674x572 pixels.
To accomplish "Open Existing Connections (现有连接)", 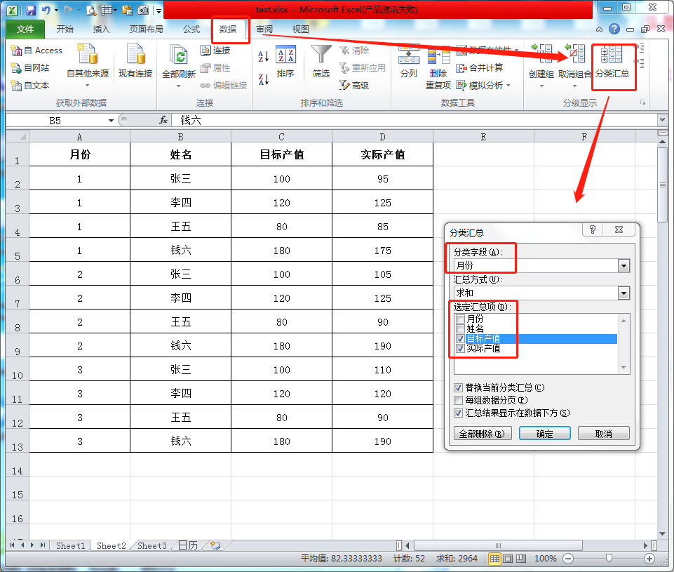I will point(135,61).
